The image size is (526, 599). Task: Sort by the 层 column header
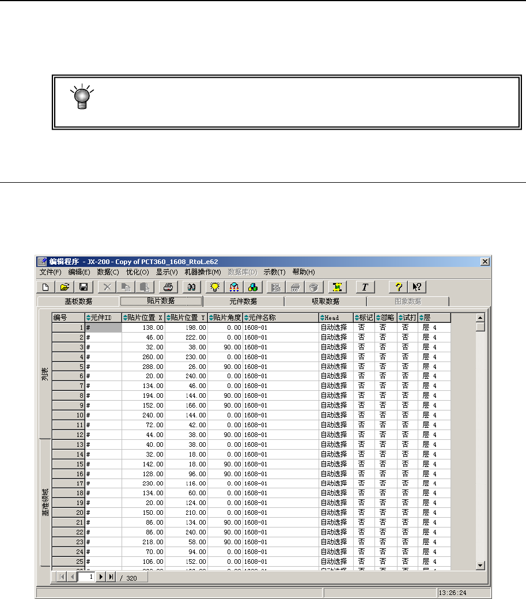[434, 318]
